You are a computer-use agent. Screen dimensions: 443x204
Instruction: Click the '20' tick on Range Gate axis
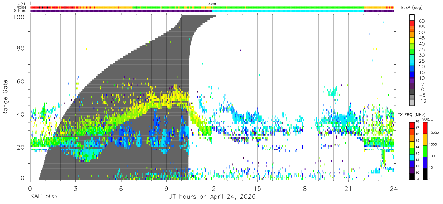click(x=21, y=147)
